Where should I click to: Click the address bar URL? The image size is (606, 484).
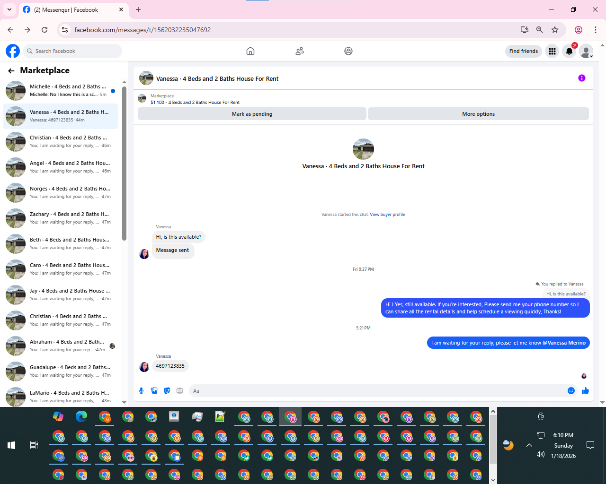[x=143, y=30]
